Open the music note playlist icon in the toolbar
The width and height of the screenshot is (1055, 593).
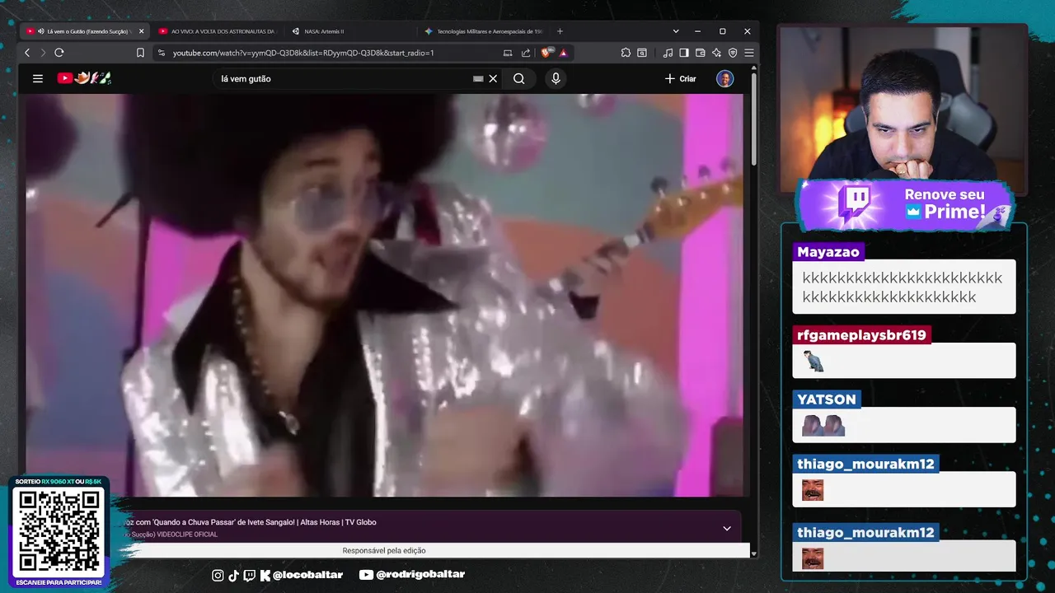(x=668, y=53)
